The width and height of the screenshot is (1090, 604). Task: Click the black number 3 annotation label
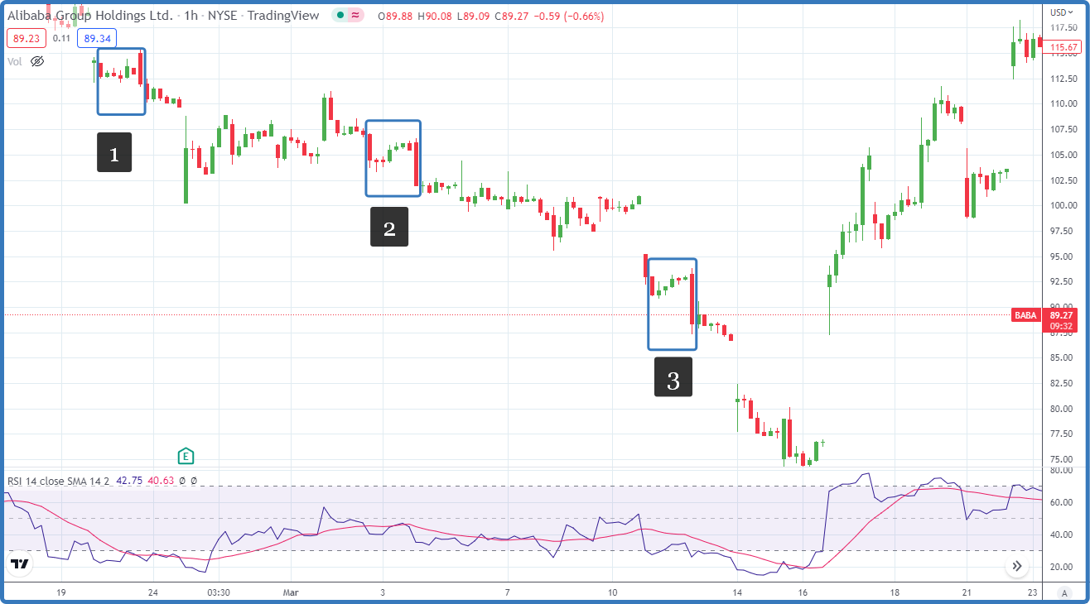coord(673,378)
